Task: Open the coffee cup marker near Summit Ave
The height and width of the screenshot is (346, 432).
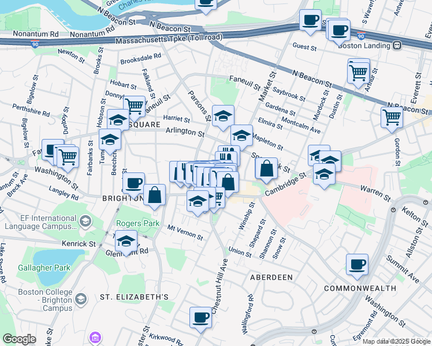Action: (x=357, y=264)
